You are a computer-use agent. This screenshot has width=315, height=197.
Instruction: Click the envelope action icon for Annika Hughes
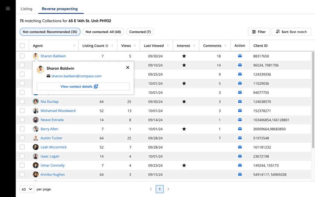(240, 174)
